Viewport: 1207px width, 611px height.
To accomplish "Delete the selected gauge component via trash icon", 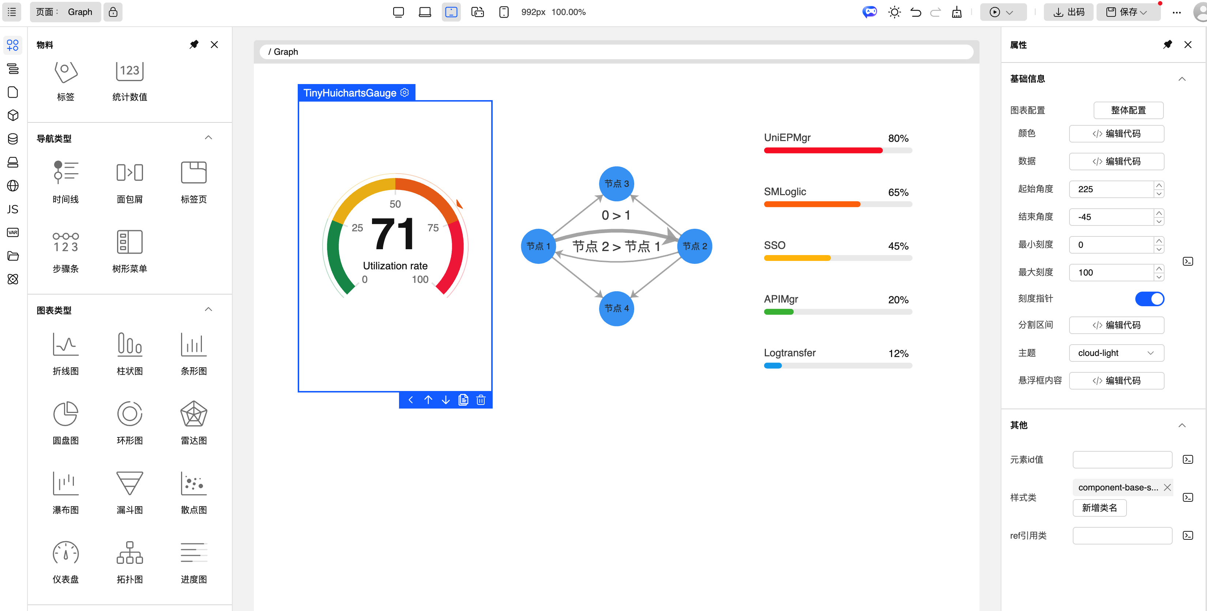I will coord(481,400).
